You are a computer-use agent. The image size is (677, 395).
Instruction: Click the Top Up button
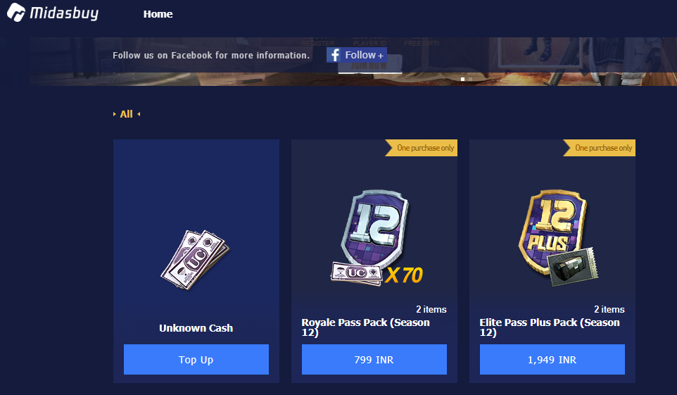pyautogui.click(x=196, y=360)
